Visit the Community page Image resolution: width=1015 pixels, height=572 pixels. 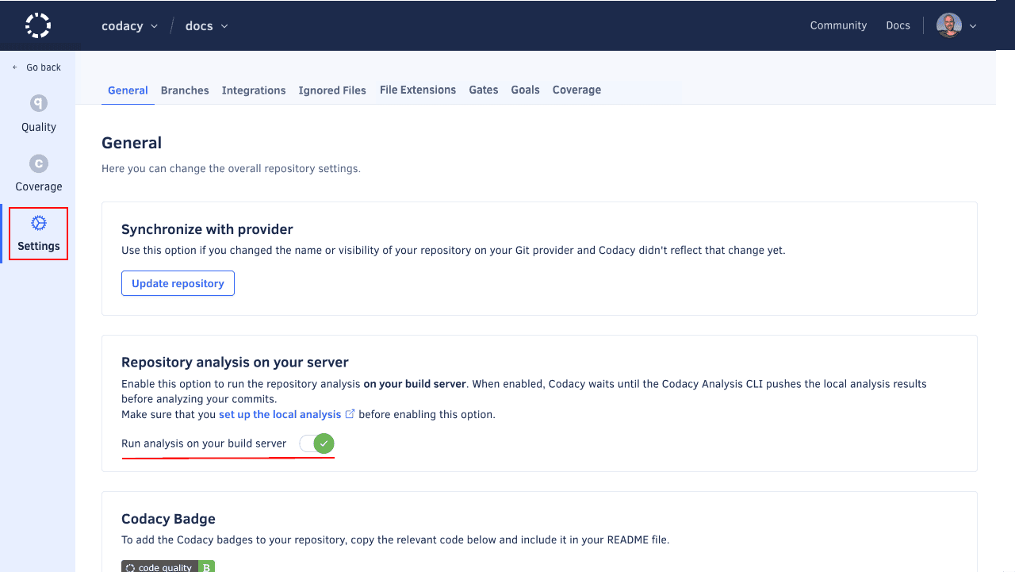[x=838, y=25]
